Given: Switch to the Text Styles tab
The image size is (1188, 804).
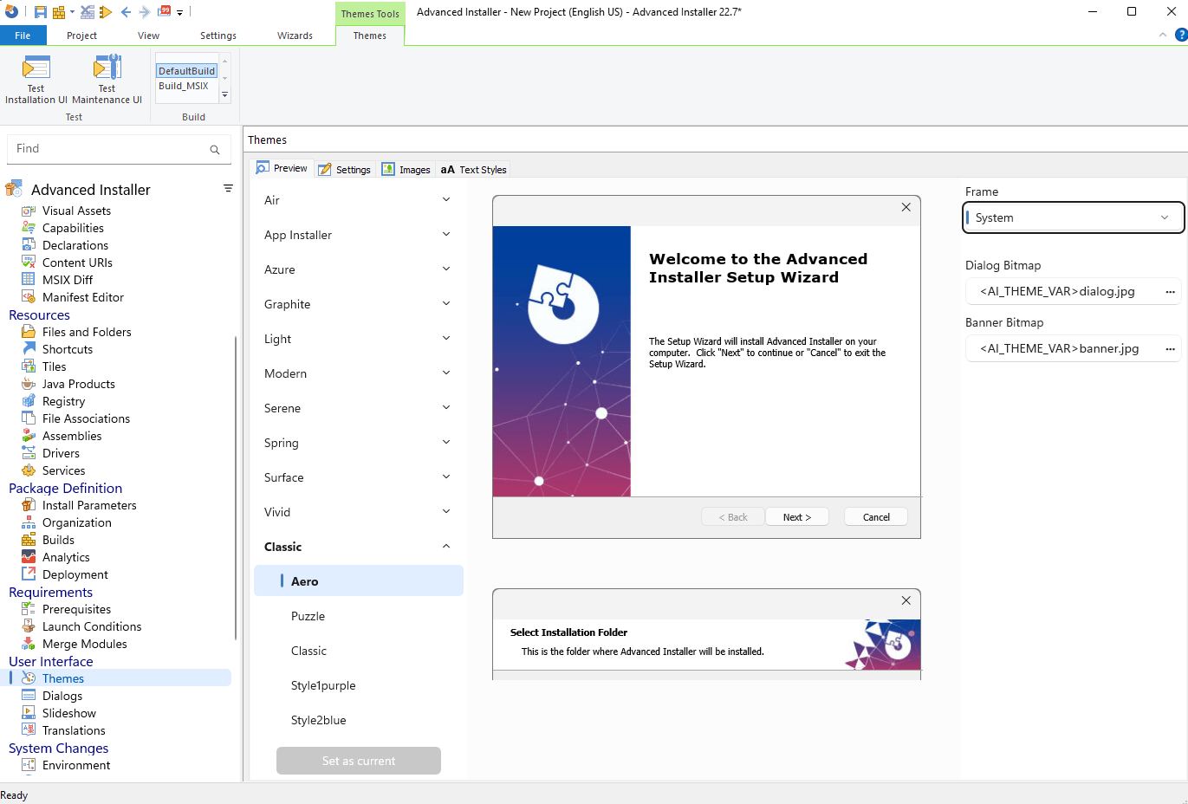Looking at the screenshot, I should coord(474,170).
